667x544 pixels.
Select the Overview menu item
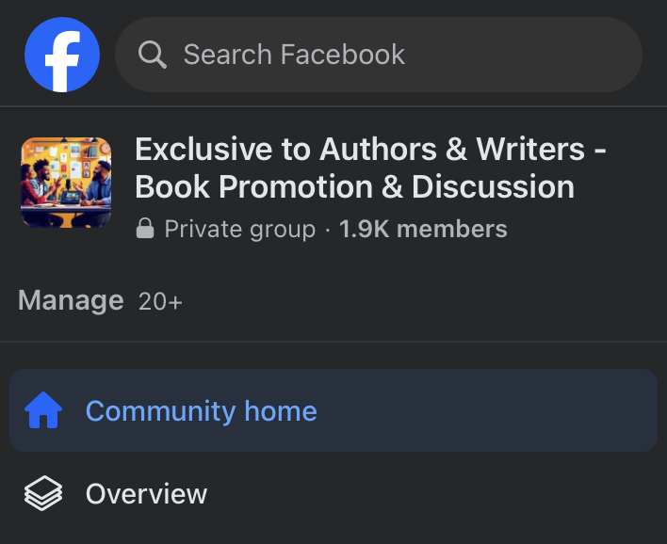(146, 494)
